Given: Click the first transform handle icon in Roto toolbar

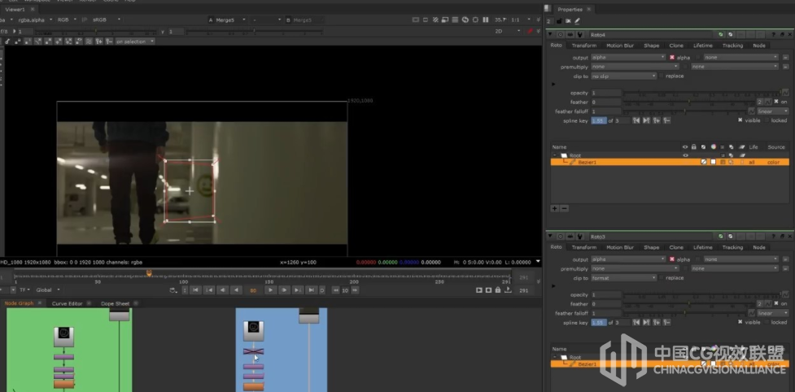Looking at the screenshot, I should tap(7, 41).
